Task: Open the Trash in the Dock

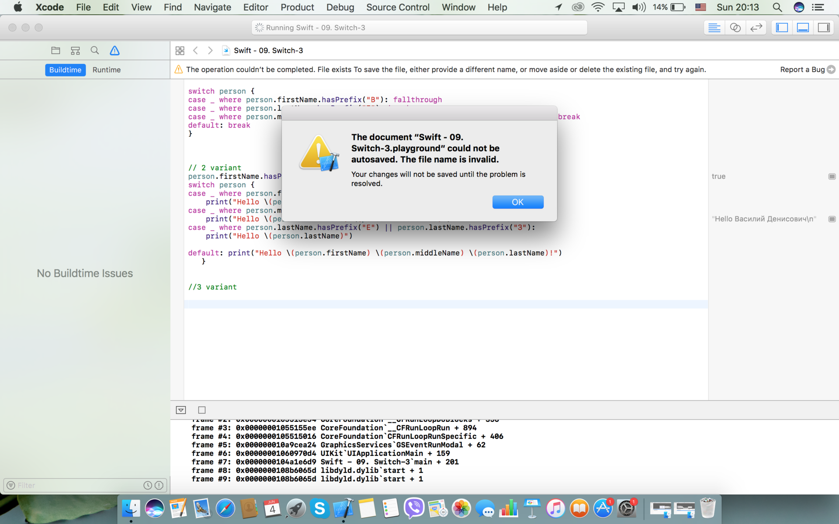Action: click(x=707, y=508)
